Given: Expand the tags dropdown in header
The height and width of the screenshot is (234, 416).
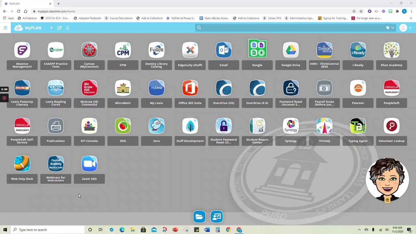Looking at the screenshot, I should click(x=390, y=28).
